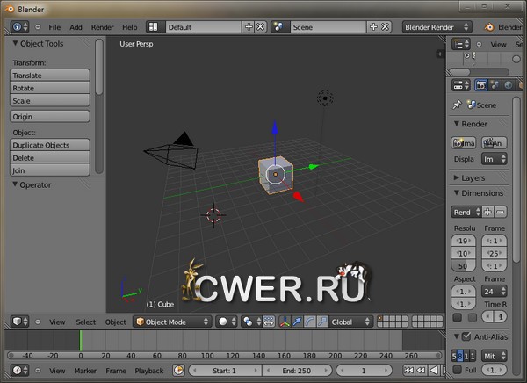This screenshot has width=527, height=383.
Task: Open the Blender Render engine dropdown
Action: pyautogui.click(x=436, y=27)
